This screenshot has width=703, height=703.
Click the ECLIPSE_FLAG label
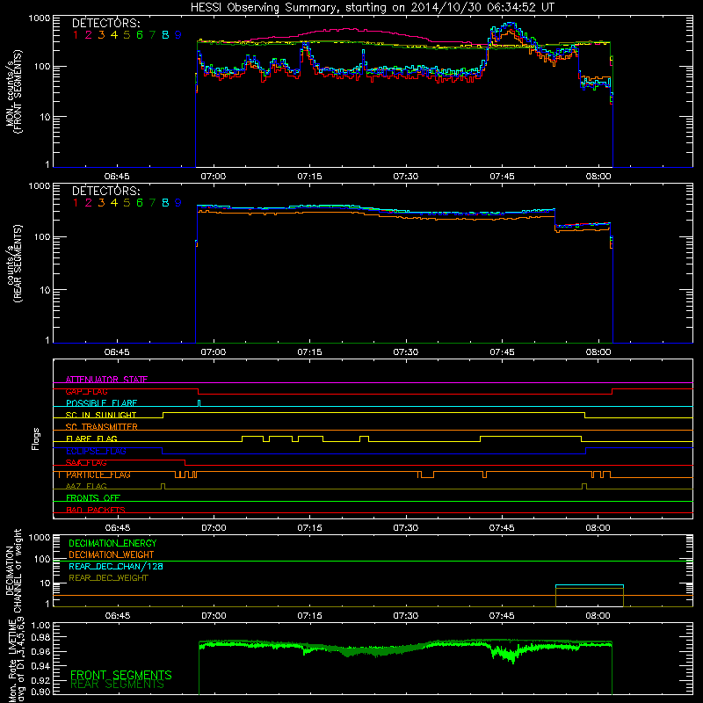click(x=96, y=451)
